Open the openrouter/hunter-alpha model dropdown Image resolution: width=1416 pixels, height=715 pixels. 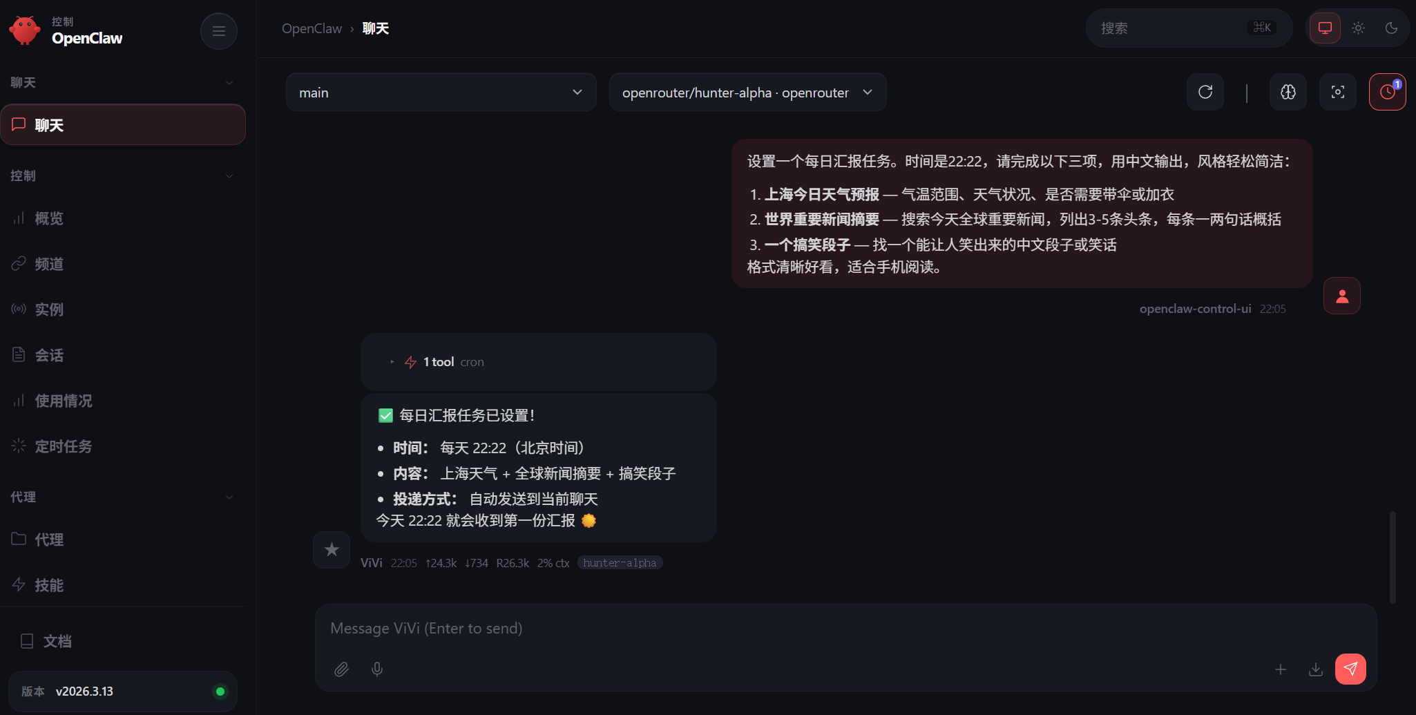[x=747, y=93]
